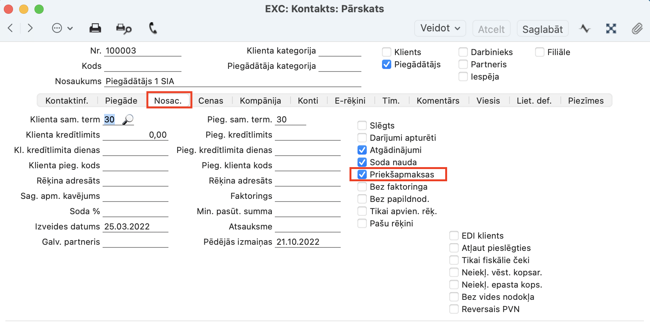The height and width of the screenshot is (322, 650).
Task: Open lookup magnifier beside Klienta sam. term
Action: tap(128, 120)
